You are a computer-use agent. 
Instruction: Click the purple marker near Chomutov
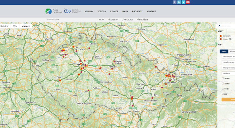coord(66,55)
